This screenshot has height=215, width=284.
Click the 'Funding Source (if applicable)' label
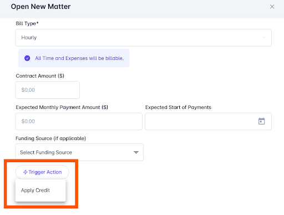(x=50, y=138)
